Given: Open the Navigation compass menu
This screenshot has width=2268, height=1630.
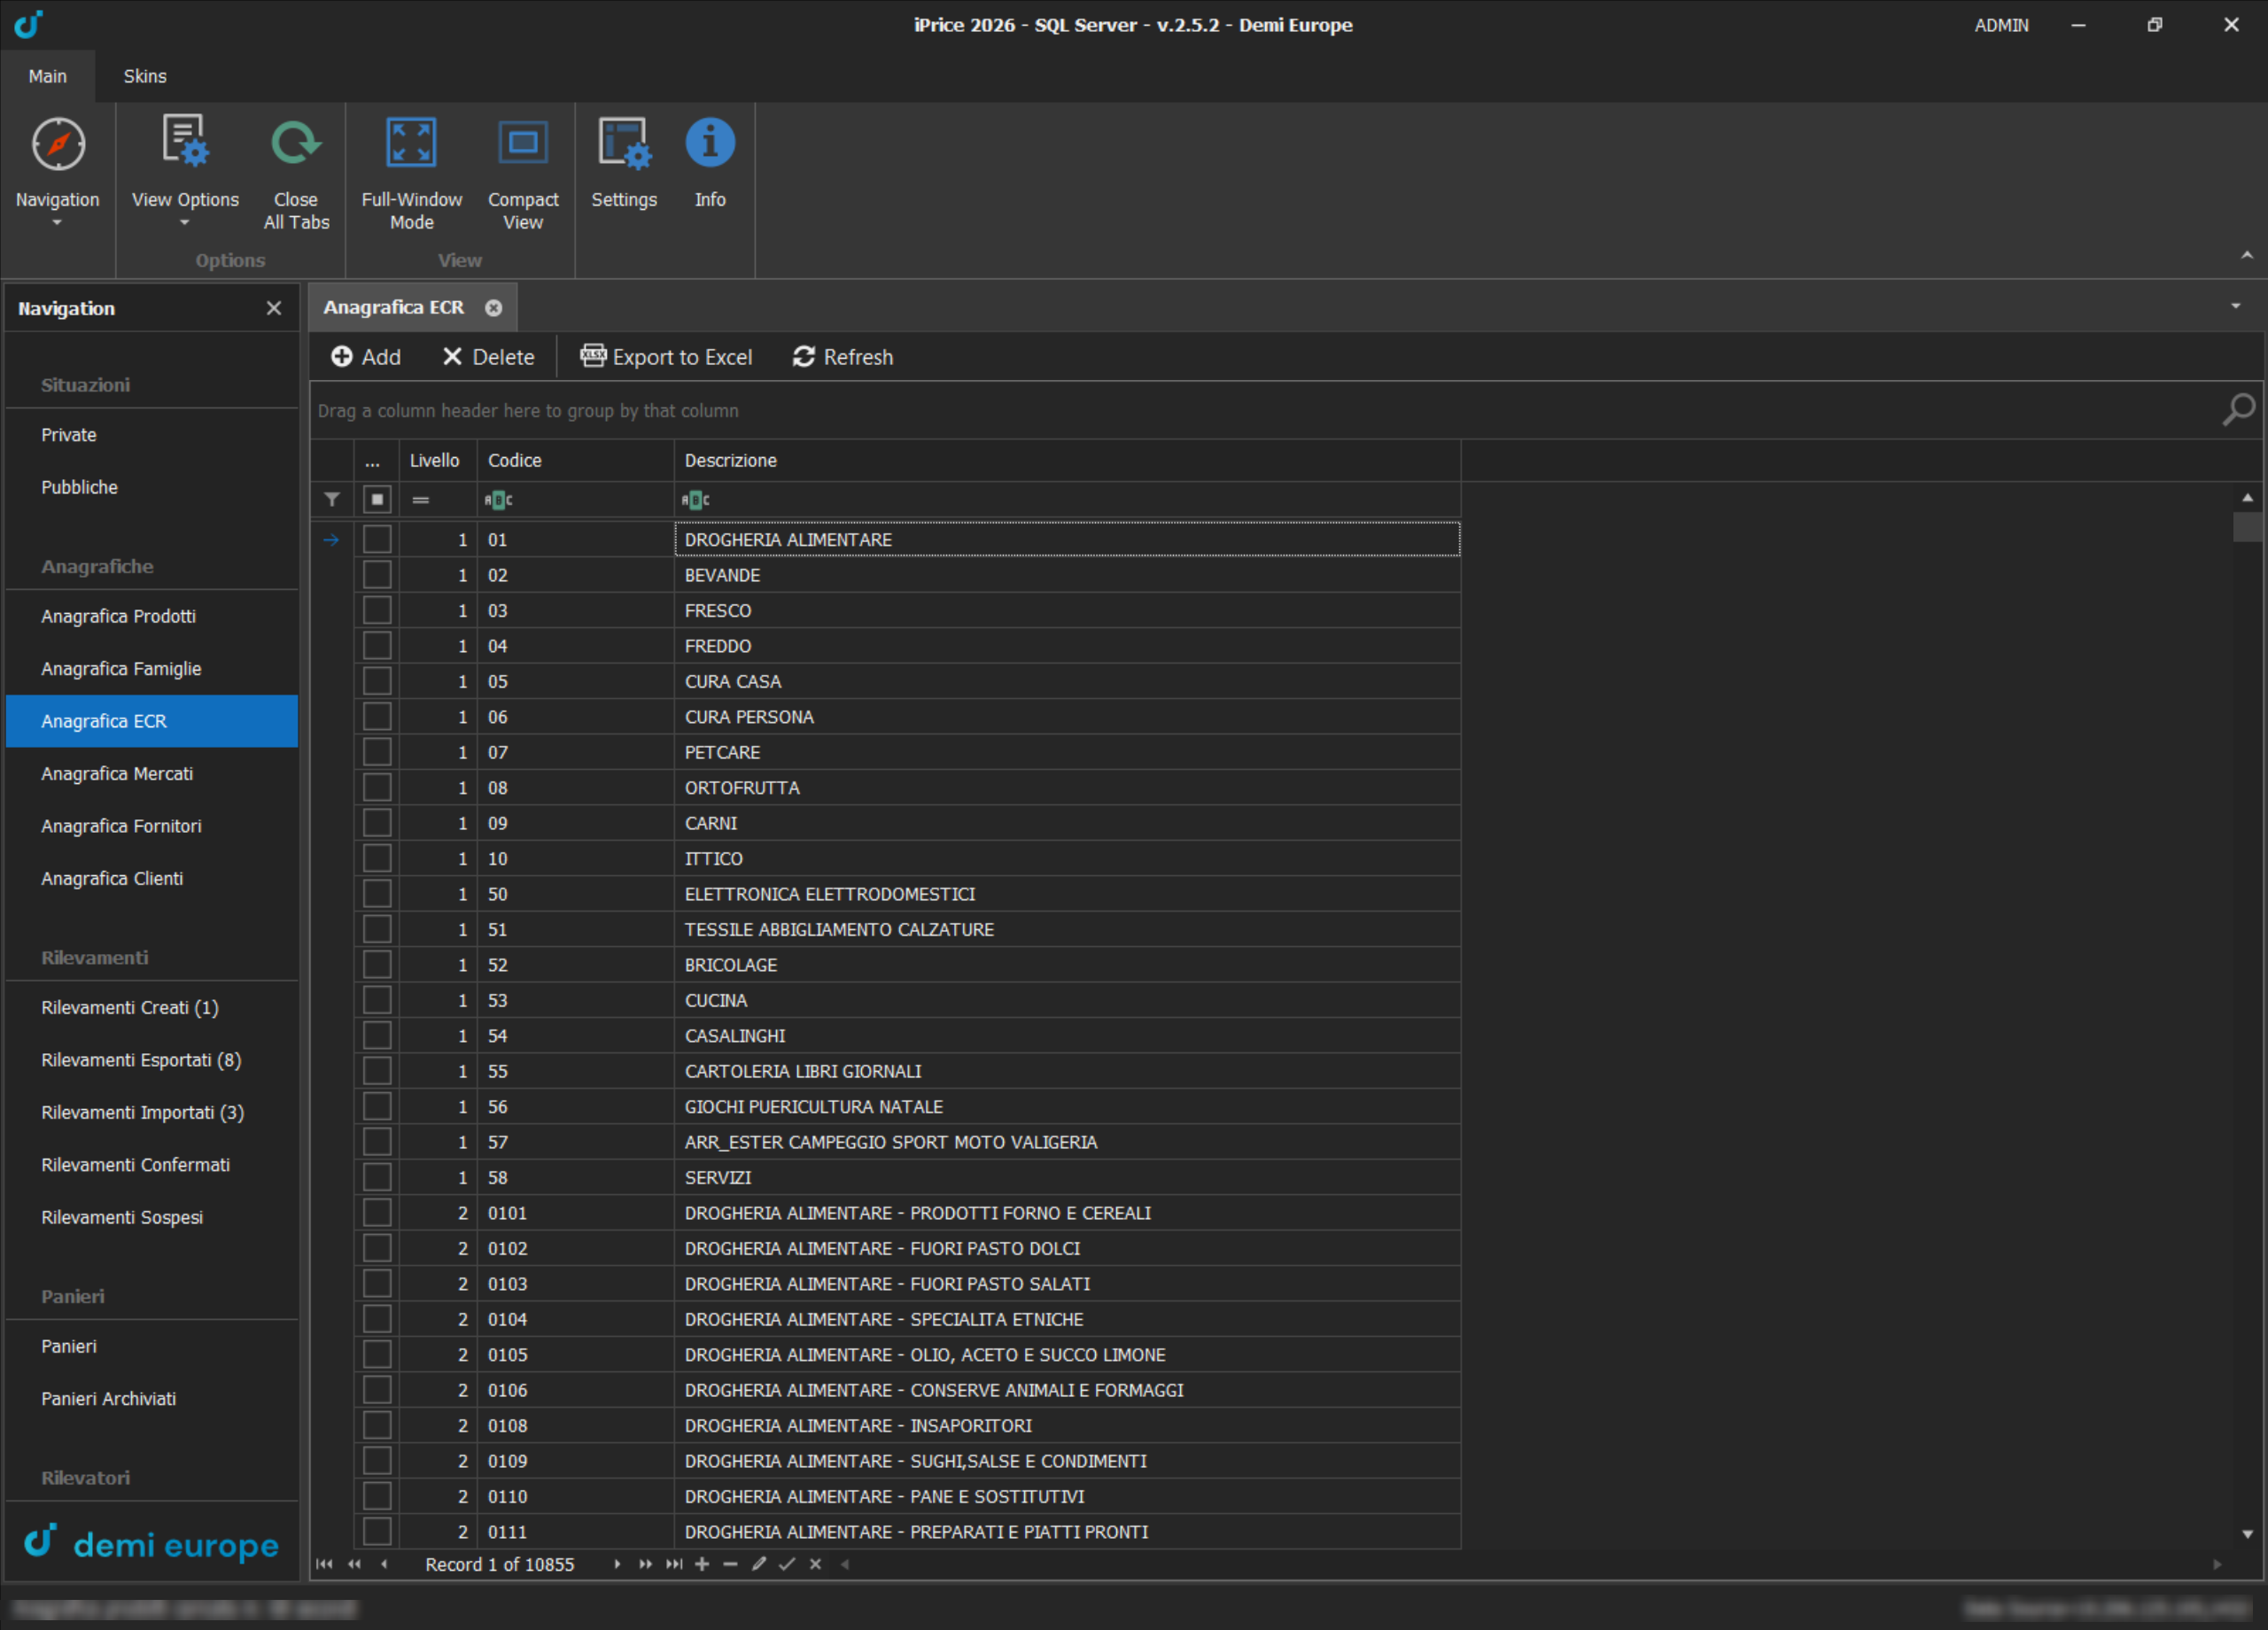Looking at the screenshot, I should coord(58,171).
